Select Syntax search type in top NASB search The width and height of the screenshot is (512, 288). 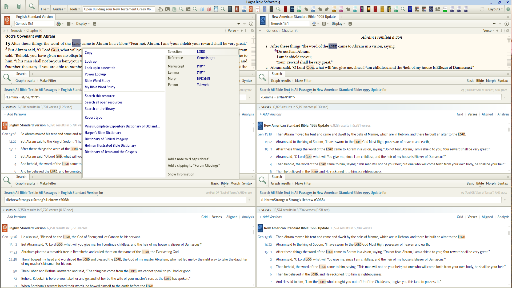(503, 81)
